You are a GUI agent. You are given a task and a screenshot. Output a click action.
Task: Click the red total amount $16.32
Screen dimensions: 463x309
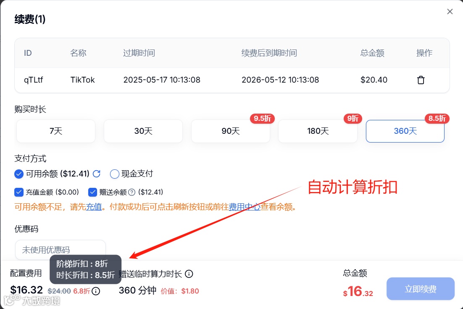[358, 292]
